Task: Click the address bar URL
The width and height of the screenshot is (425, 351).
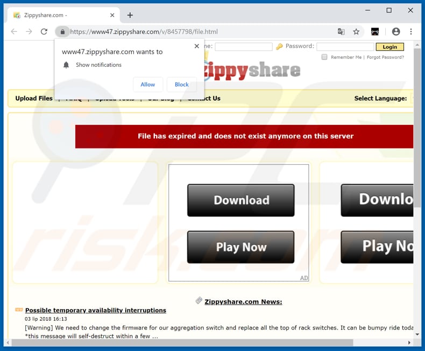Action: [x=144, y=32]
